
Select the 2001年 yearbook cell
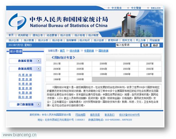(x=57, y=74)
